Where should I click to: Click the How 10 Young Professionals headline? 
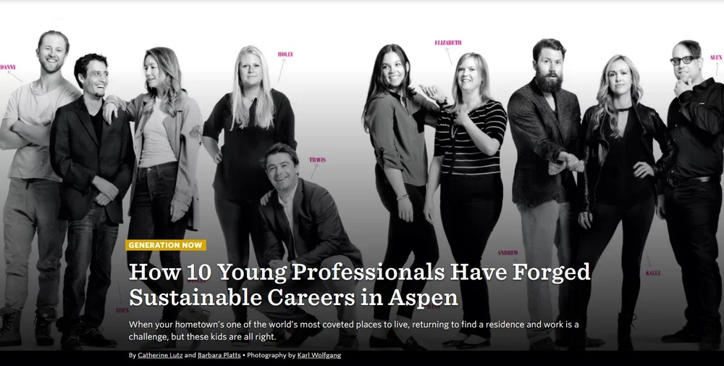coord(360,285)
